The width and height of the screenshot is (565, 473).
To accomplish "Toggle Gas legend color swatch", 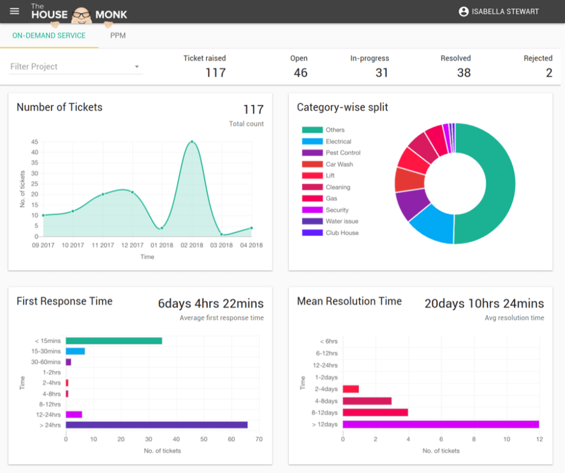I will [x=312, y=198].
